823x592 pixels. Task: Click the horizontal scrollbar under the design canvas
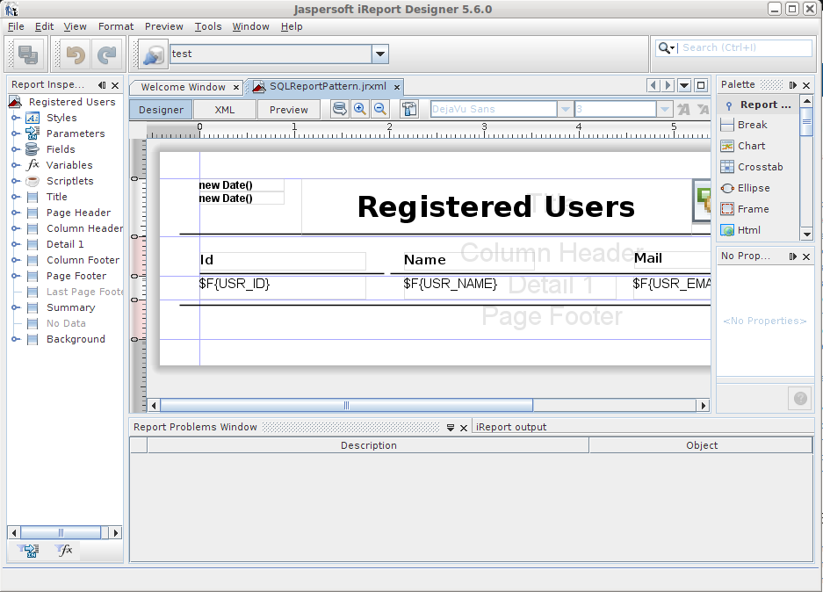coord(346,406)
